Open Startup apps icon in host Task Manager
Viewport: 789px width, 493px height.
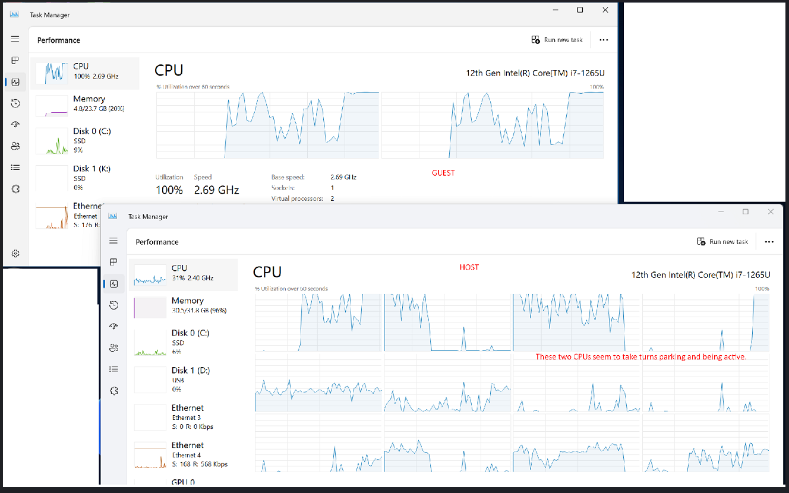[113, 326]
